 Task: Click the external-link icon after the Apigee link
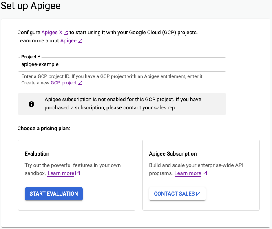pos(80,41)
